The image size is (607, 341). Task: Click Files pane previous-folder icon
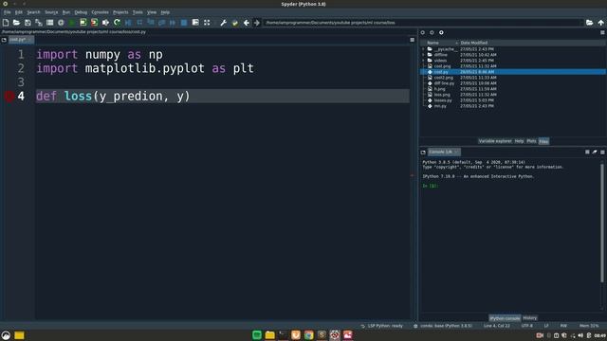pyautogui.click(x=423, y=33)
